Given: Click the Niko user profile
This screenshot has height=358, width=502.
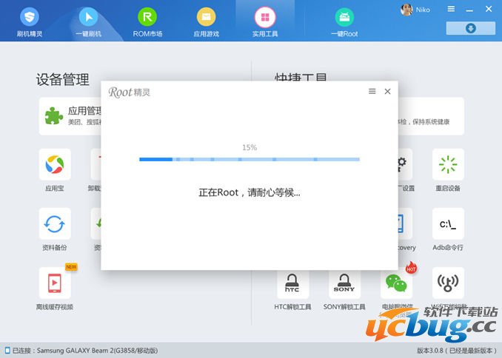Looking at the screenshot, I should 415,10.
